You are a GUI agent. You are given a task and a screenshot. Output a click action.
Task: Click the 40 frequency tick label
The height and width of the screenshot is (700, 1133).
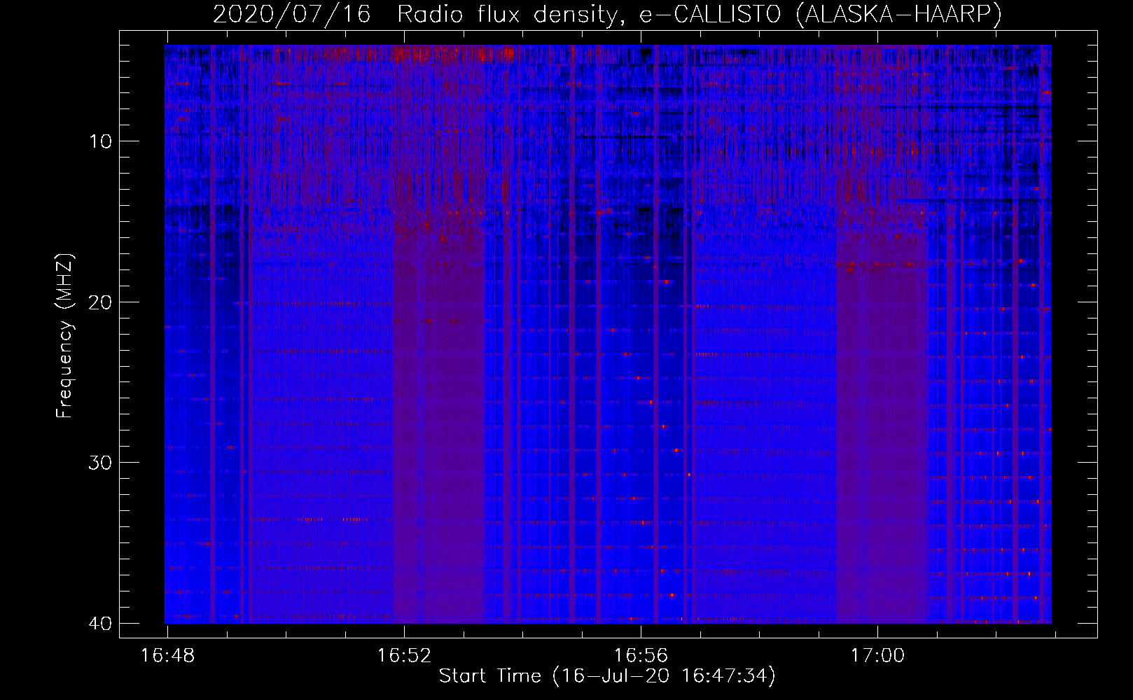(99, 622)
